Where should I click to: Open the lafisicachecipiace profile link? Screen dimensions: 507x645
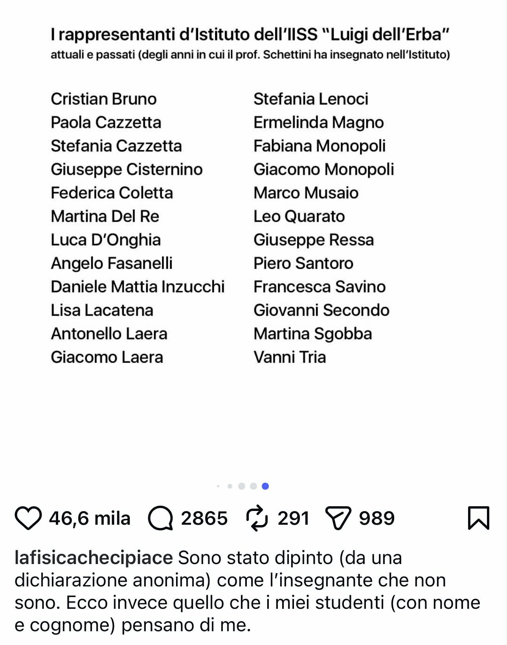pos(94,558)
